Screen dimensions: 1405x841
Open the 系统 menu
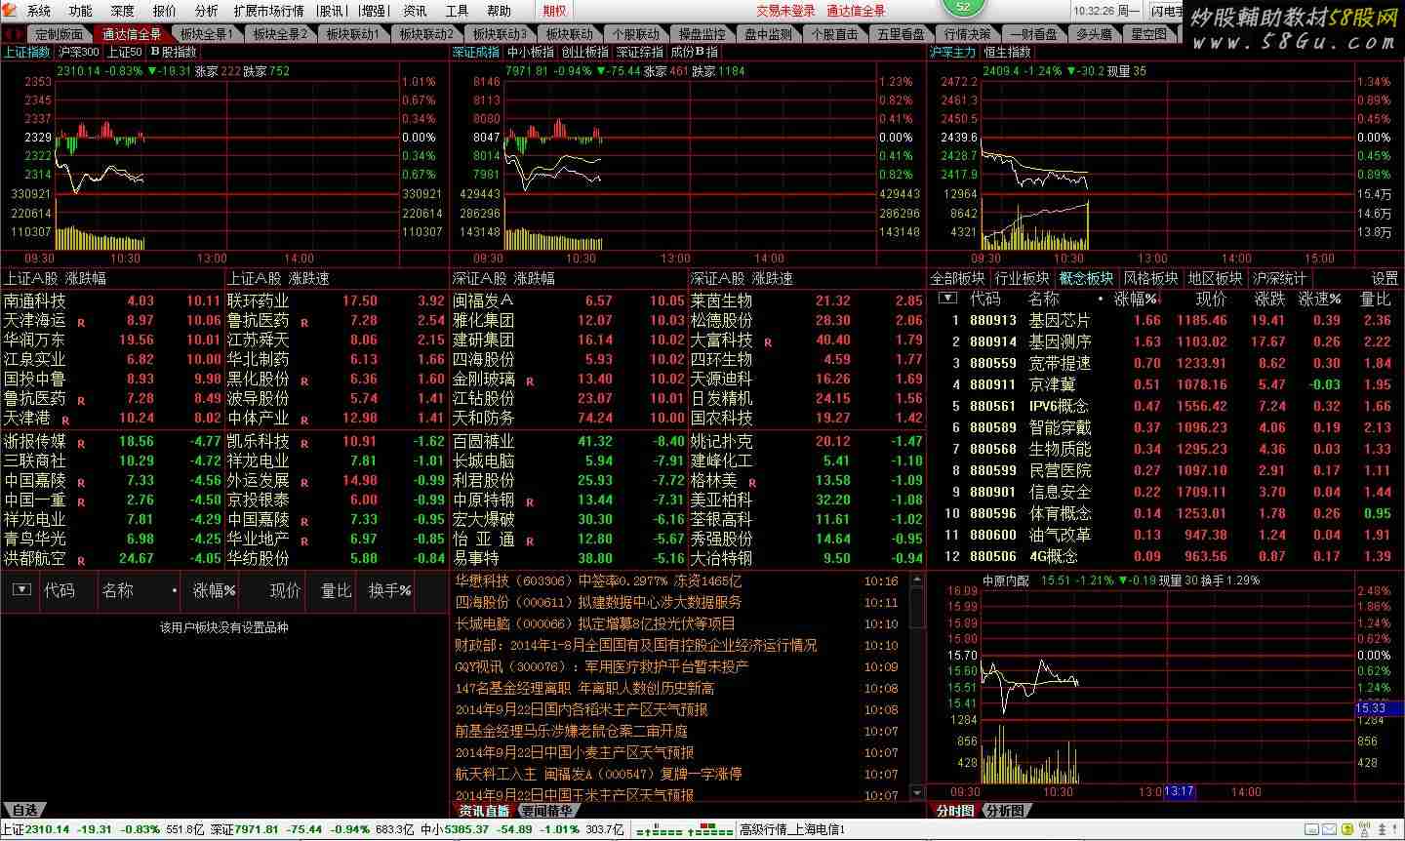click(x=39, y=11)
